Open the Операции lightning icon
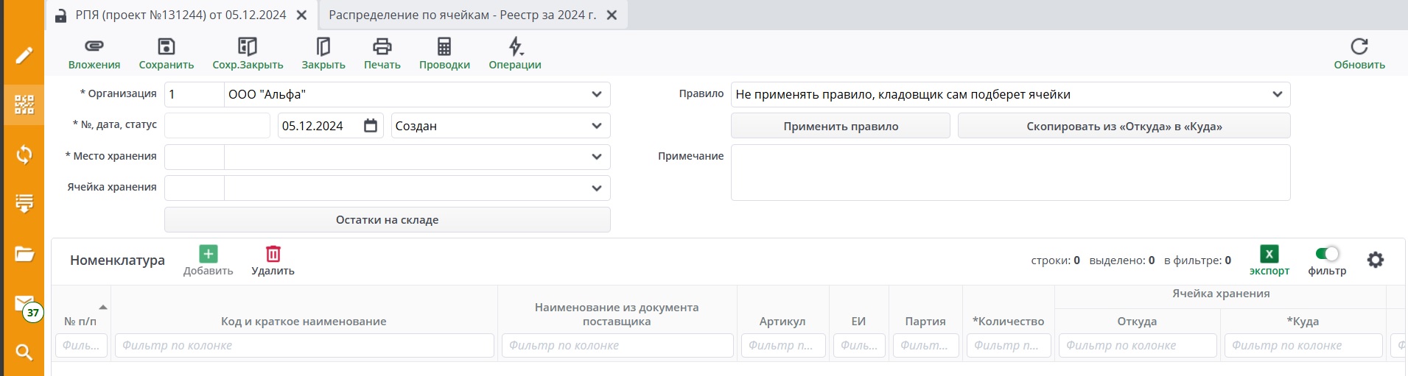The image size is (1408, 376). pos(515,47)
